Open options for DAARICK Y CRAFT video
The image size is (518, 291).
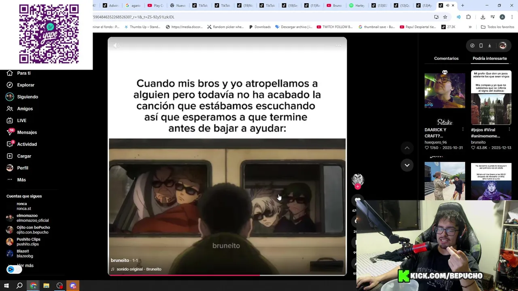coord(463,130)
